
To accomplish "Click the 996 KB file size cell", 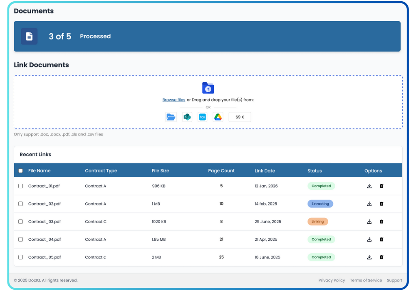I will [x=158, y=186].
